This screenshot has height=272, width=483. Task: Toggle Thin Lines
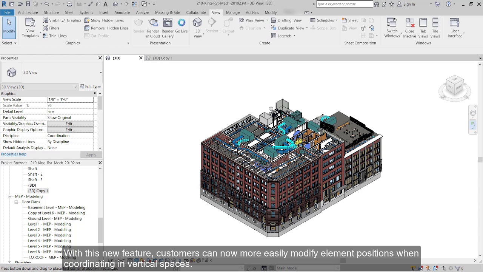(54, 36)
